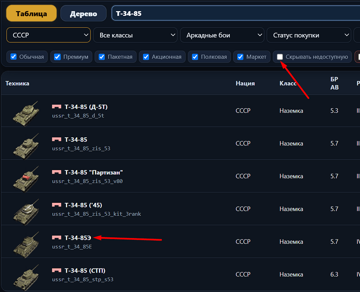Click the Т-34-85 ('45) tank thumbnail
Screen dimensions: 360x292
pos(26,212)
